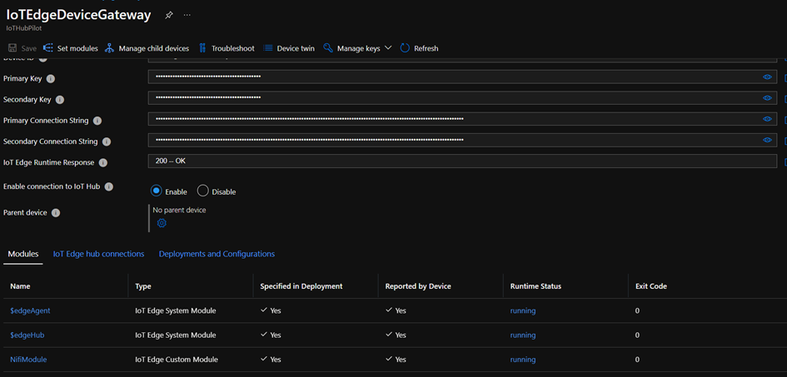
Task: Show info for IoT Edge Runtime Response
Action: pyautogui.click(x=103, y=163)
